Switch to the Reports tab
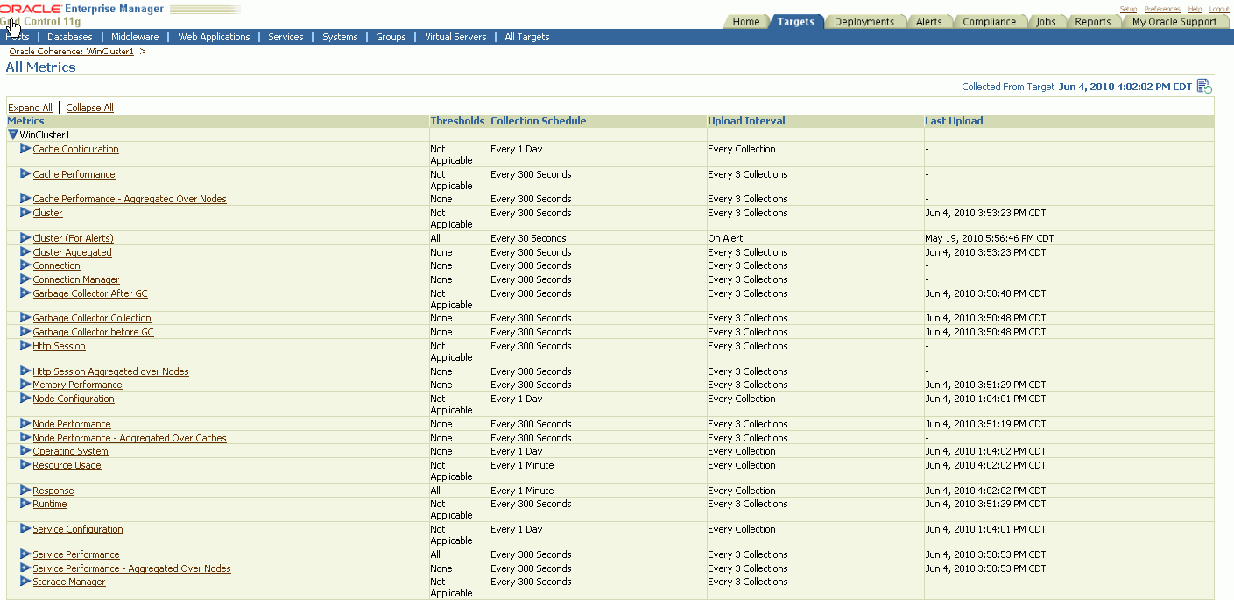The width and height of the screenshot is (1234, 600). (x=1093, y=22)
